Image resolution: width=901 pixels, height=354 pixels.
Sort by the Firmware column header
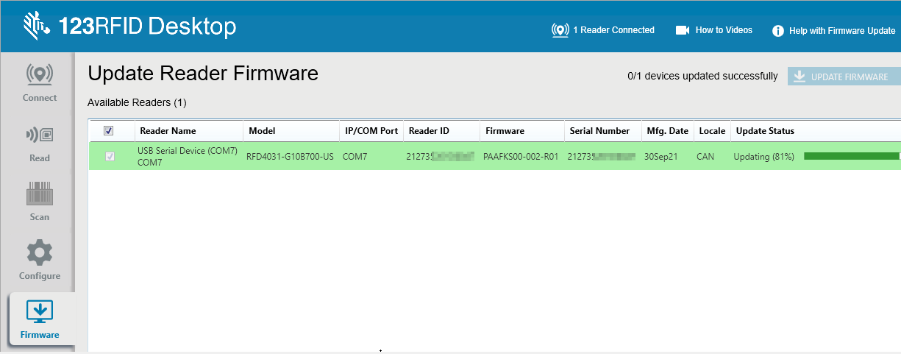505,131
